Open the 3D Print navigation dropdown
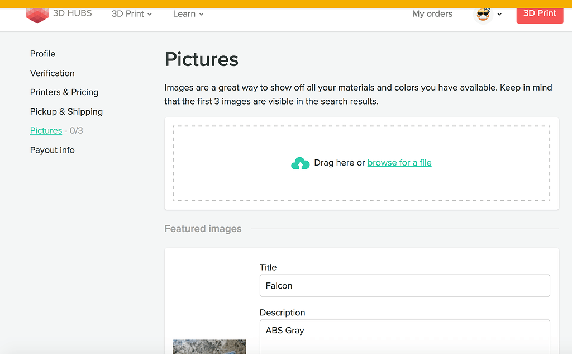 click(x=132, y=14)
